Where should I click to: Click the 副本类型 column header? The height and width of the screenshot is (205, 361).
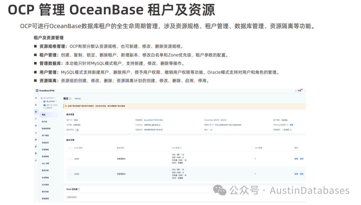120,148
